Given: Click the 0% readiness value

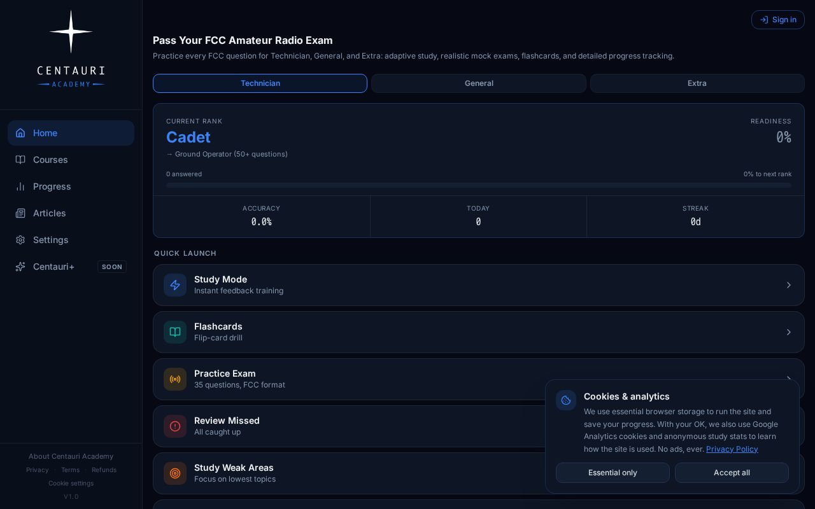Looking at the screenshot, I should coord(784,137).
